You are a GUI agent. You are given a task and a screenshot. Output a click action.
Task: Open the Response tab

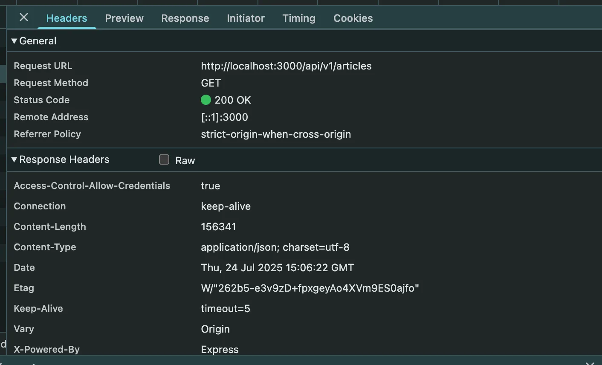click(x=185, y=18)
